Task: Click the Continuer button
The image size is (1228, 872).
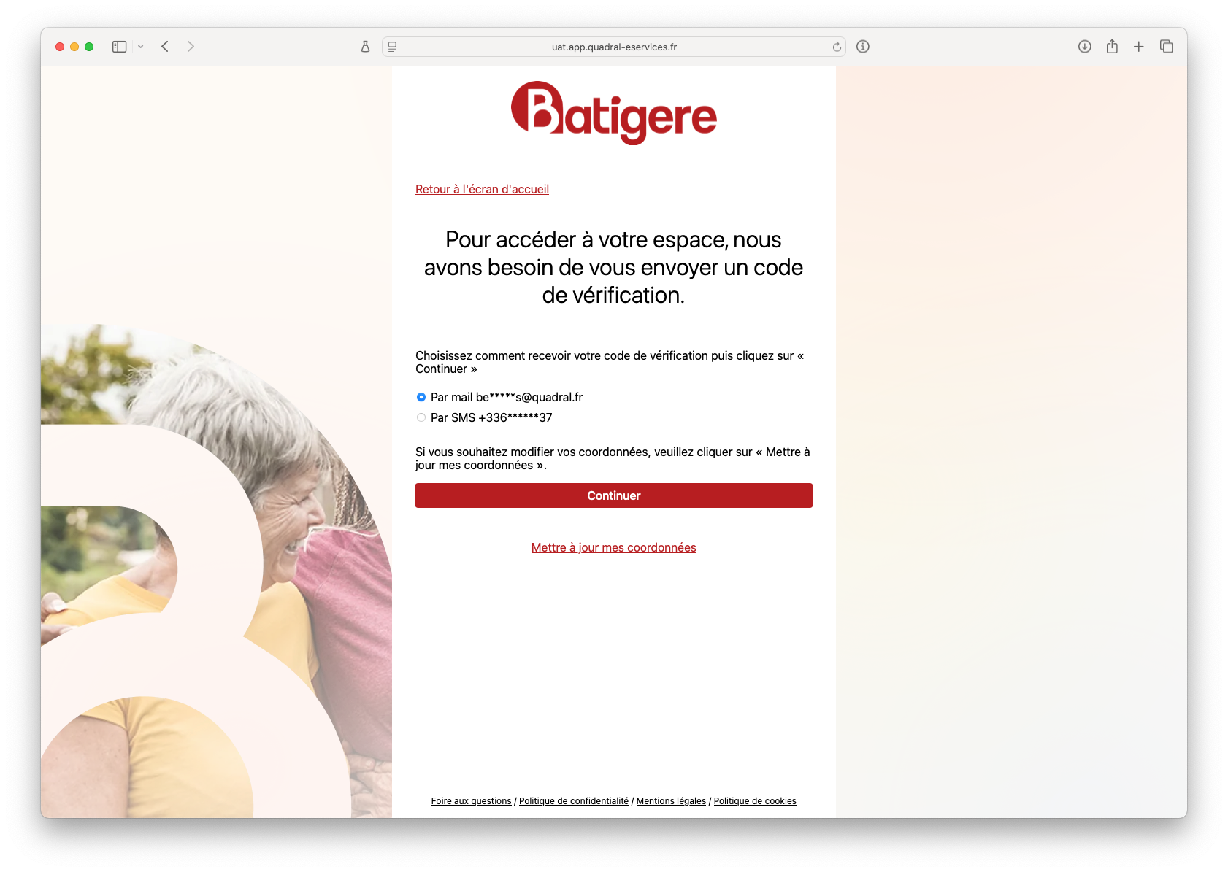Action: (x=614, y=495)
